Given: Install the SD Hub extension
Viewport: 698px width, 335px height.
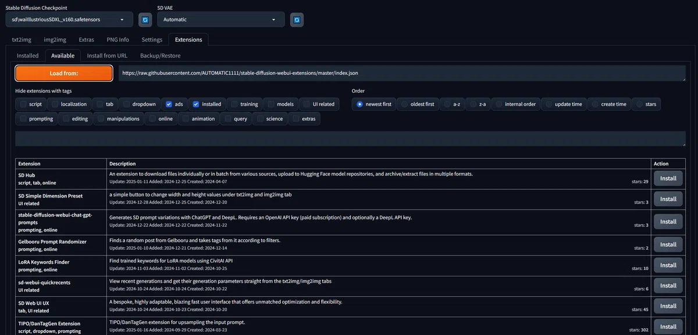Looking at the screenshot, I should [x=668, y=178].
